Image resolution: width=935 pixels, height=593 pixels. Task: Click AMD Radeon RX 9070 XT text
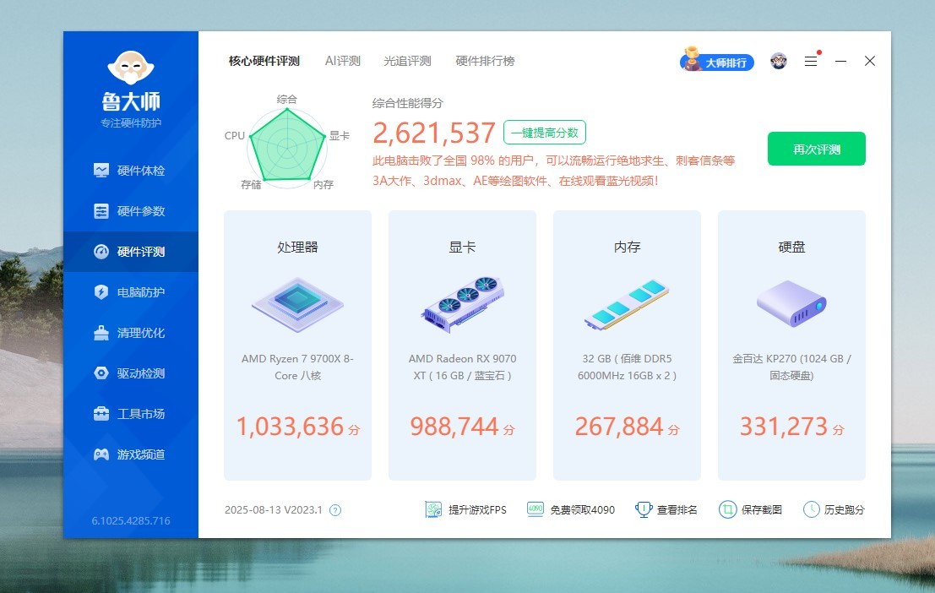point(462,367)
